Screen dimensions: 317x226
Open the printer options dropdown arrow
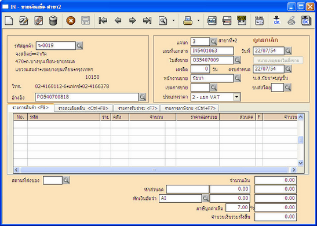tap(198, 20)
